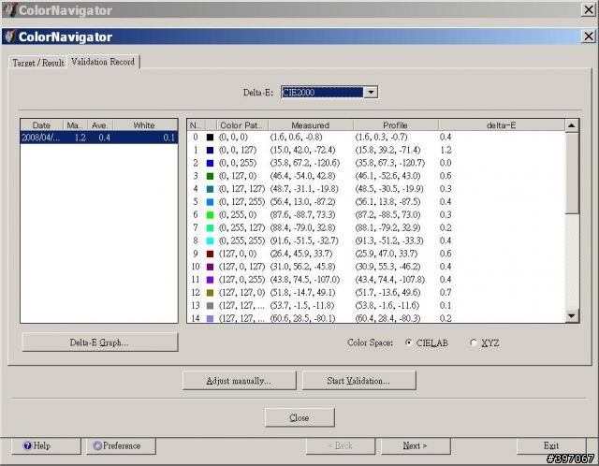Click the scroll down arrow of patch list
Image resolution: width=599 pixels, height=466 pixels.
572,315
